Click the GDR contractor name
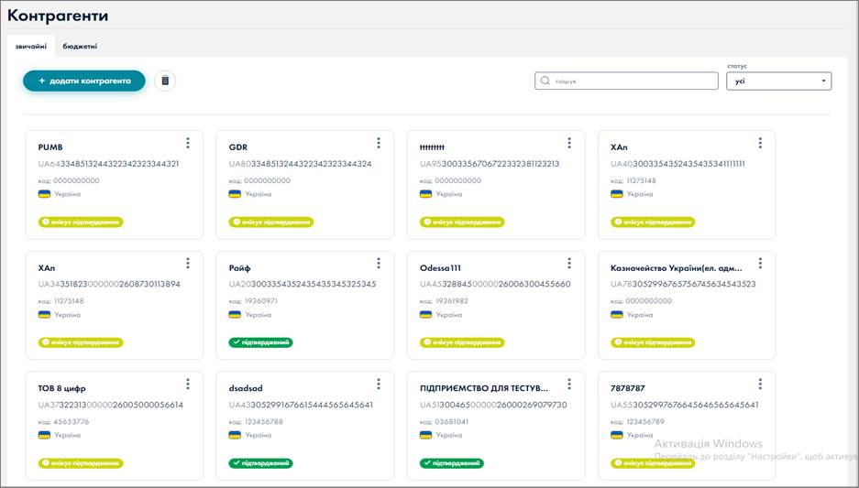Screen dimensions: 859x488 238,147
